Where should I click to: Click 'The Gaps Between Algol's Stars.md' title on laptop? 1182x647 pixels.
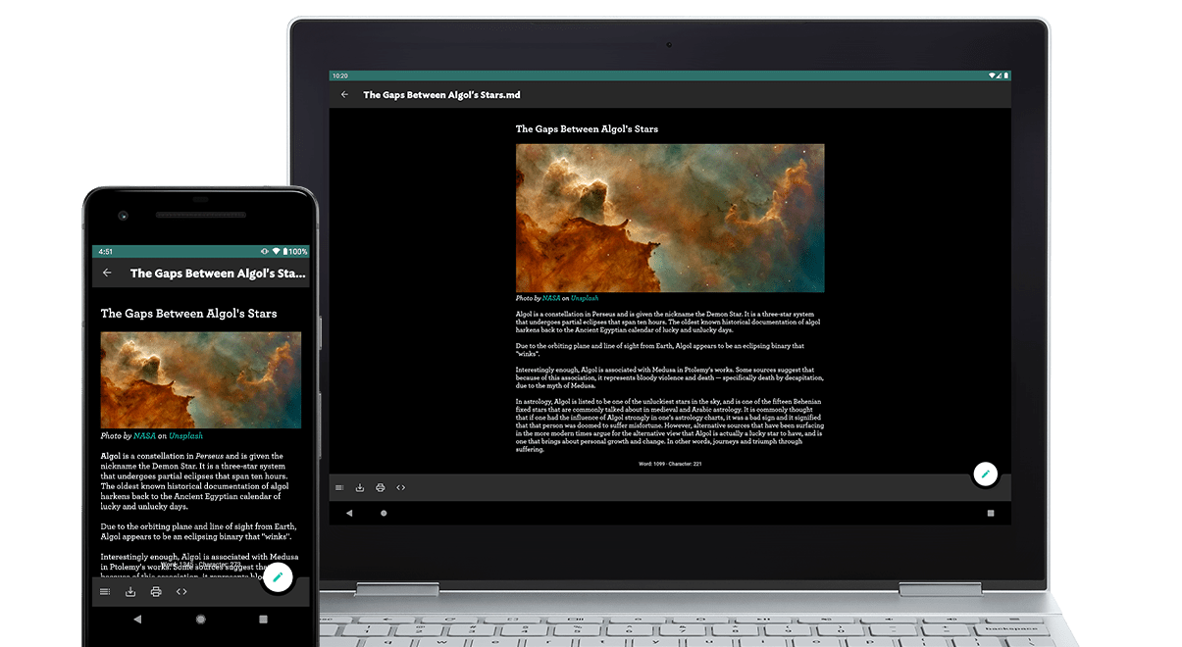[x=441, y=95]
